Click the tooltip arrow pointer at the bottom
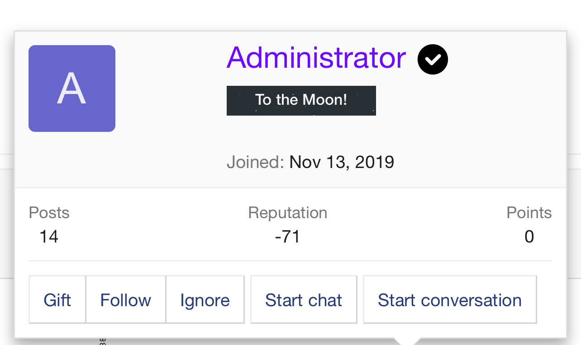The image size is (581, 345). coord(407,341)
